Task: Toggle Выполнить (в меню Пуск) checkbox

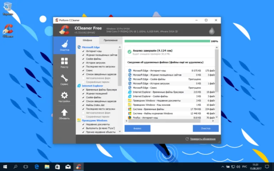Action: coord(83,128)
